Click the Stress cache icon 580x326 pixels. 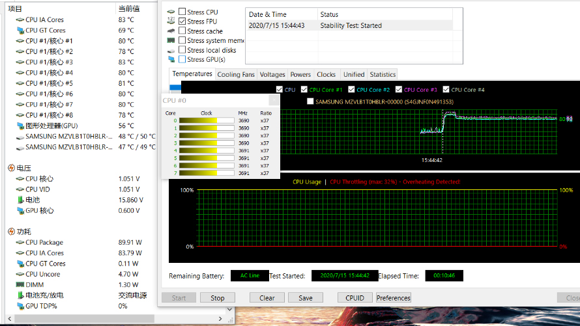pyautogui.click(x=171, y=31)
